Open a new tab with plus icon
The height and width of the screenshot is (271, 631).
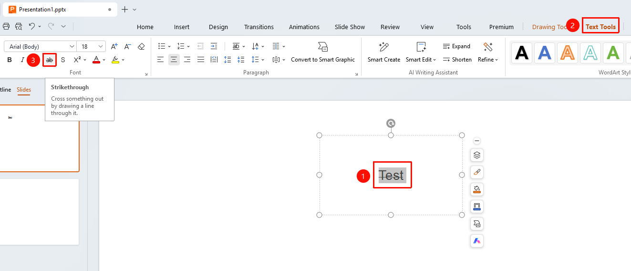(x=125, y=9)
